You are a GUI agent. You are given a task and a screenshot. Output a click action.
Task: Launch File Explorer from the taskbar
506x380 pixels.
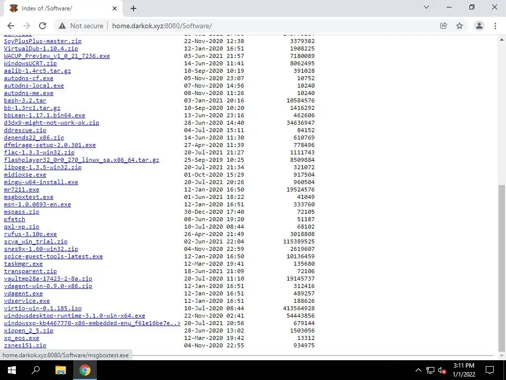point(60,370)
